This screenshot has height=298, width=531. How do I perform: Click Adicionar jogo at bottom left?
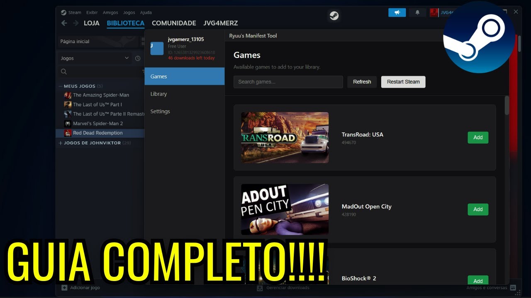(x=81, y=288)
